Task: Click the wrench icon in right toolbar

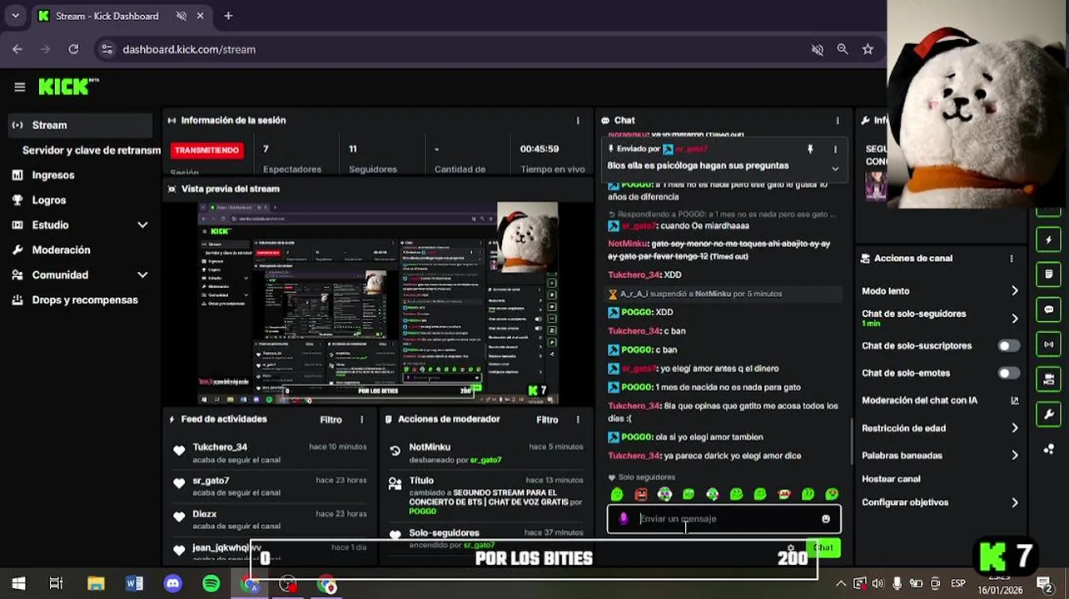Action: [1048, 413]
